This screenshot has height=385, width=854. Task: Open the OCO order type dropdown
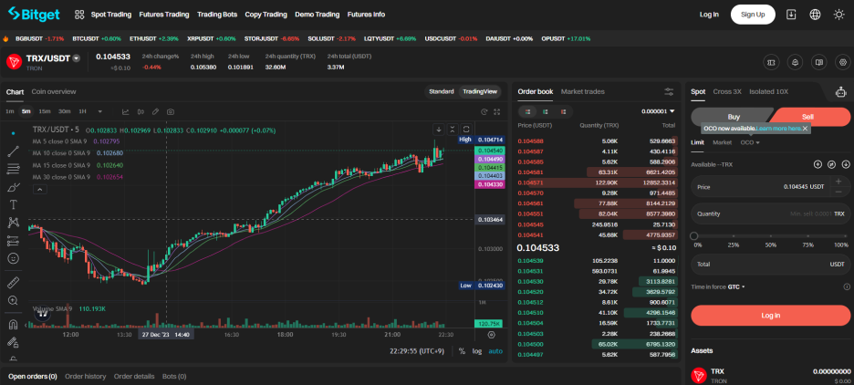click(x=749, y=142)
